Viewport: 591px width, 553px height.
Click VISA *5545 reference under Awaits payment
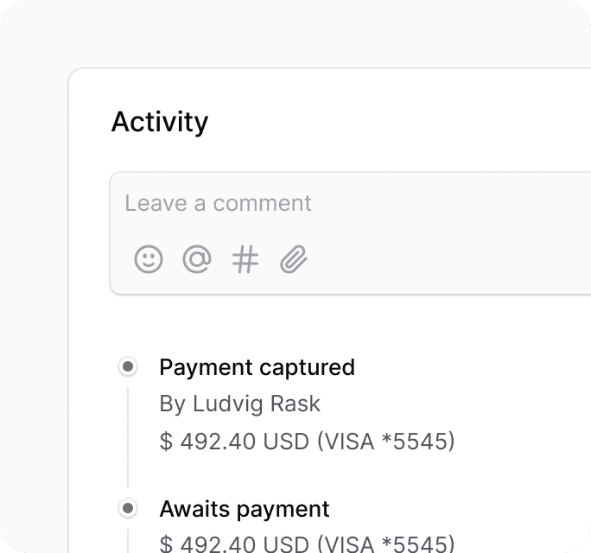coord(386,543)
